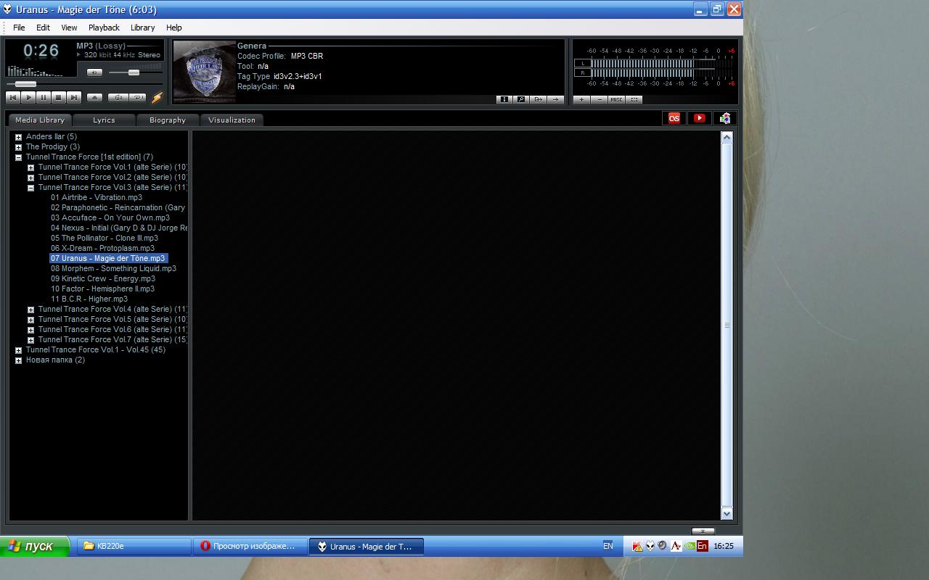Click the magnifier search button in info panel
Viewport: 929px width, 580px height.
pyautogui.click(x=521, y=99)
